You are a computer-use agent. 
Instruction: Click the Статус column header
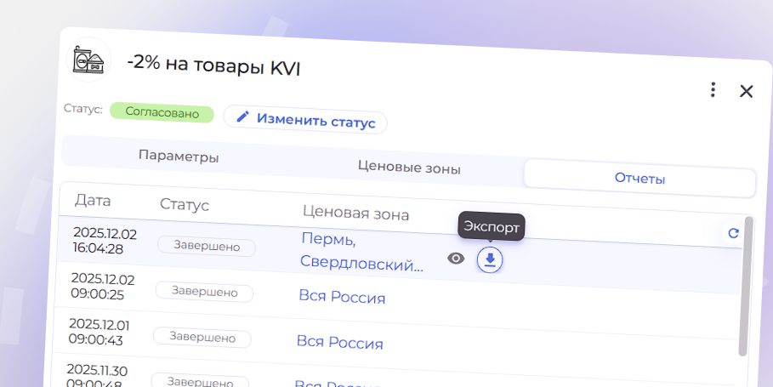pyautogui.click(x=185, y=204)
